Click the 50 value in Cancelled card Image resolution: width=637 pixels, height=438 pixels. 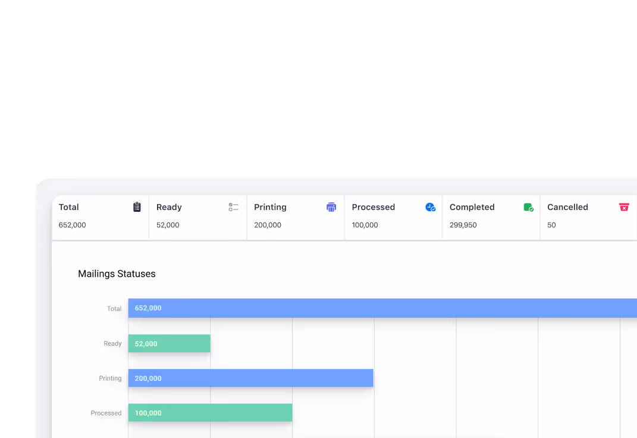(551, 225)
